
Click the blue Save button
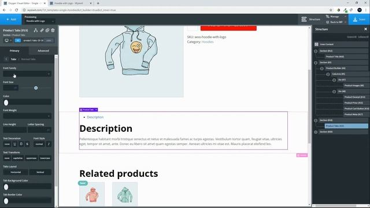pos(359,19)
